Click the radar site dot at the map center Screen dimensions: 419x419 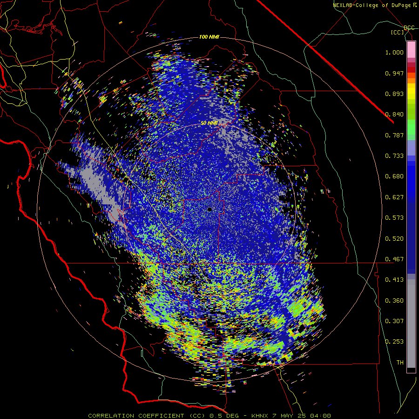point(209,209)
